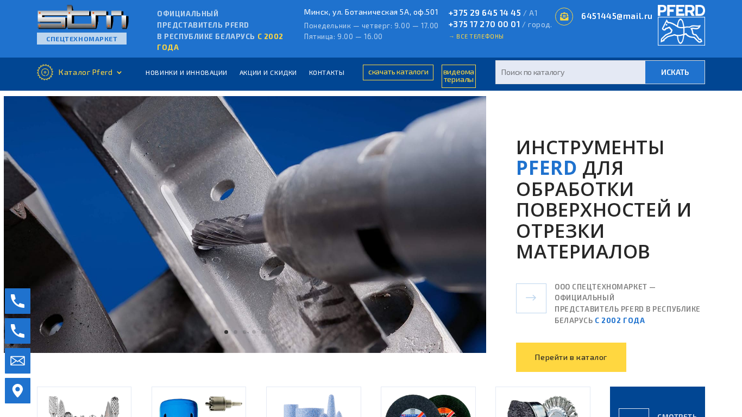Open the Акции и скидки menu item
Image resolution: width=742 pixels, height=417 pixels.
268,73
